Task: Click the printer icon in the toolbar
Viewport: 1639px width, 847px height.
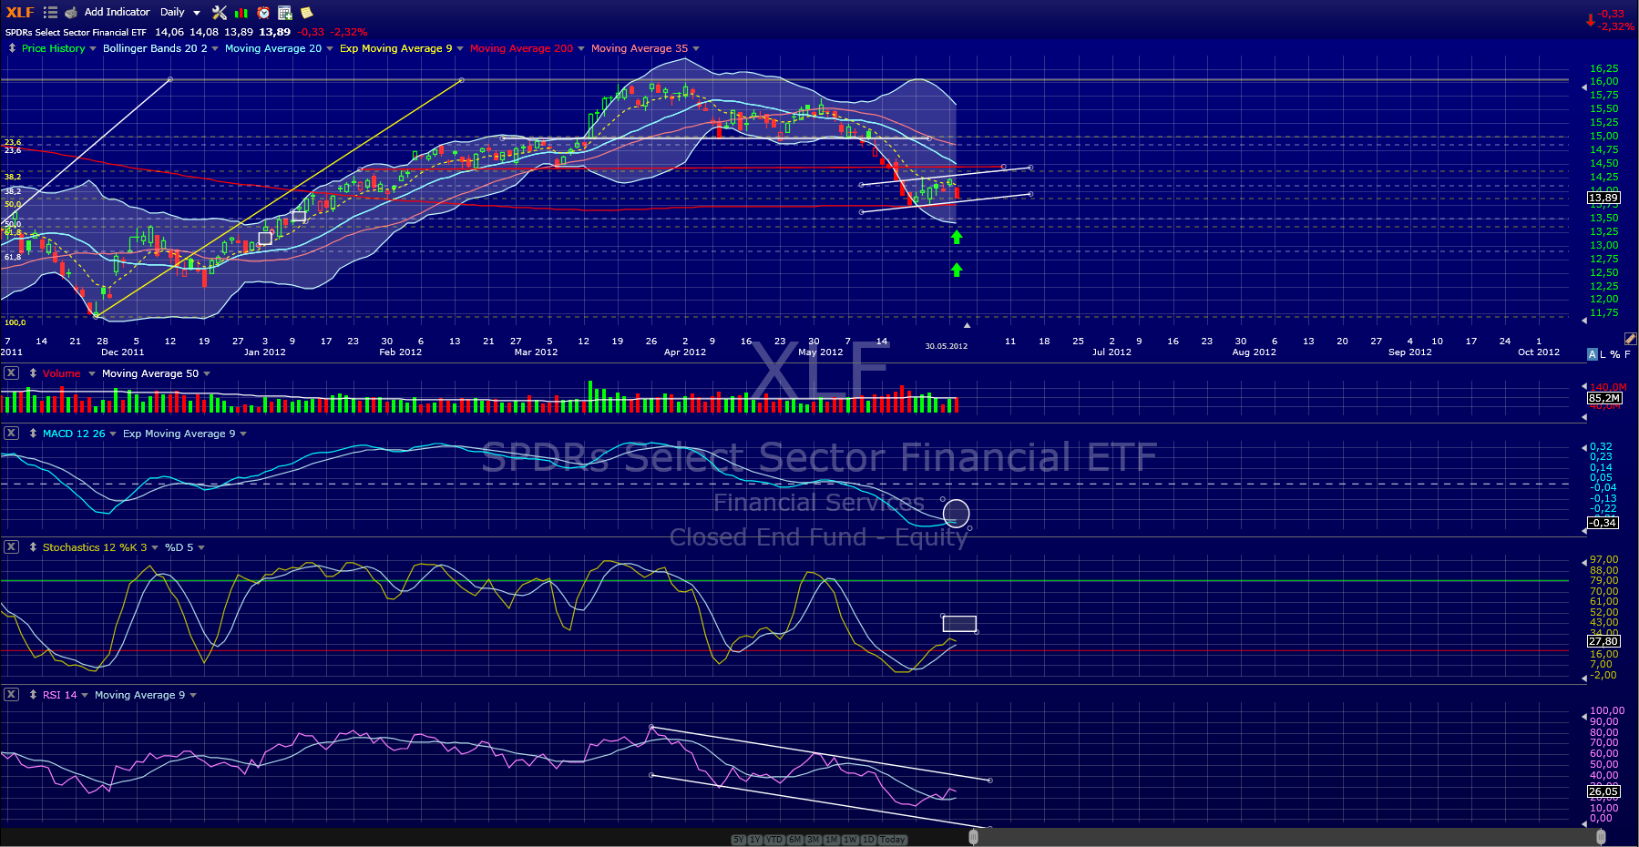Action: click(71, 13)
